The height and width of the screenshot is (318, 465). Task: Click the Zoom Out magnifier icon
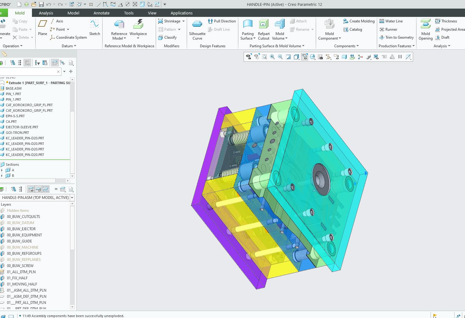[280, 57]
